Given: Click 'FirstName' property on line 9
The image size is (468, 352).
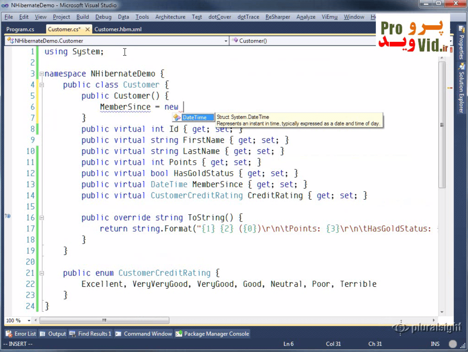Looking at the screenshot, I should click(x=203, y=140).
